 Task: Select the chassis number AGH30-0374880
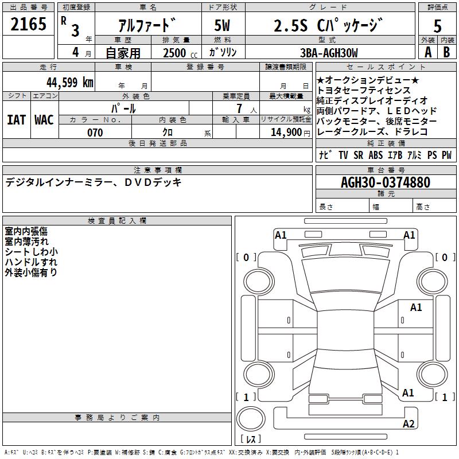[x=386, y=182]
